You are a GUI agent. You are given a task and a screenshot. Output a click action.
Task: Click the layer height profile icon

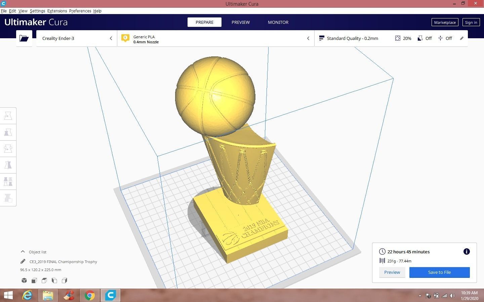click(x=322, y=38)
